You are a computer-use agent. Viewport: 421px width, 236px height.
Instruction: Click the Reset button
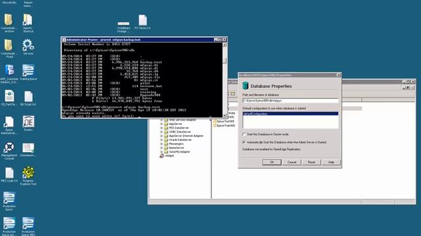tap(311, 162)
